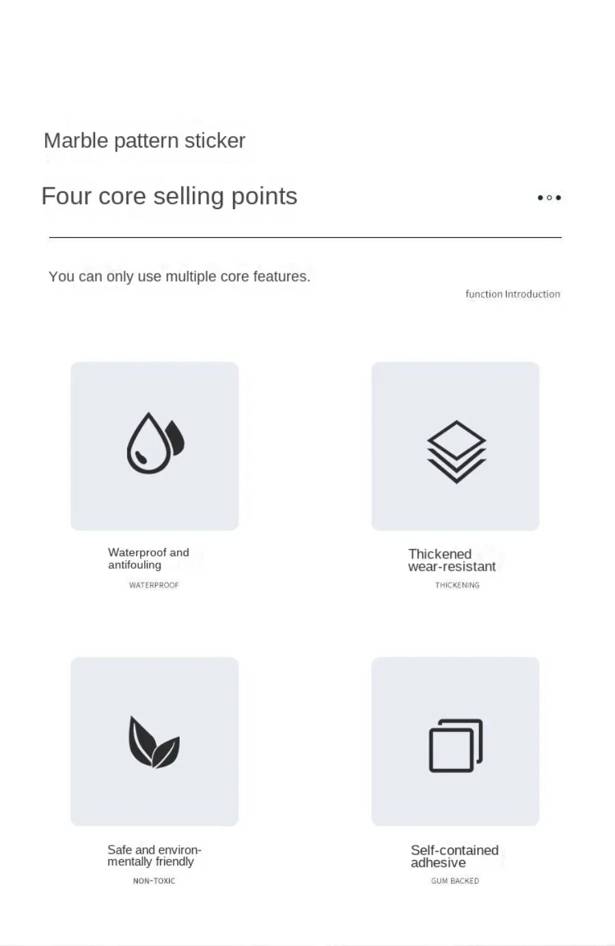Image resolution: width=615 pixels, height=946 pixels.
Task: Click the small THICKENING caption
Action: pyautogui.click(x=457, y=585)
